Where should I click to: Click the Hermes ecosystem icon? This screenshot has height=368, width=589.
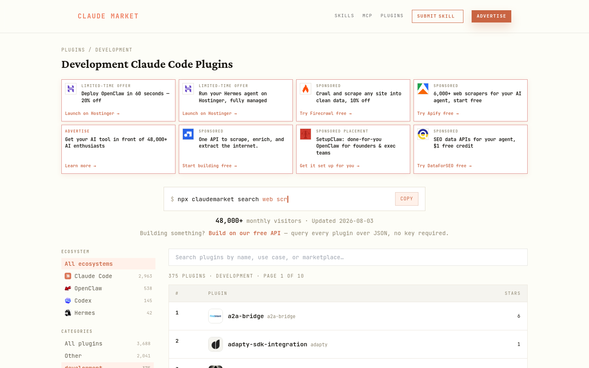coord(68,313)
